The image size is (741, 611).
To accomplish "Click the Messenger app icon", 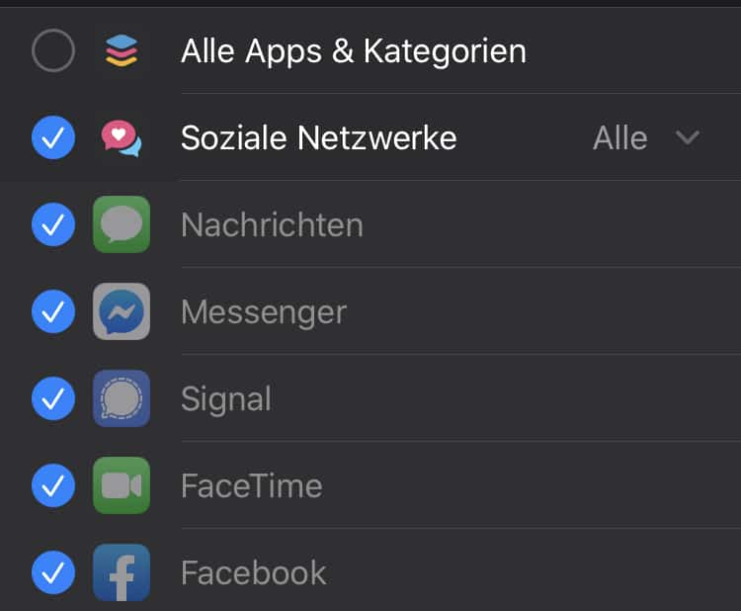I will (x=122, y=311).
